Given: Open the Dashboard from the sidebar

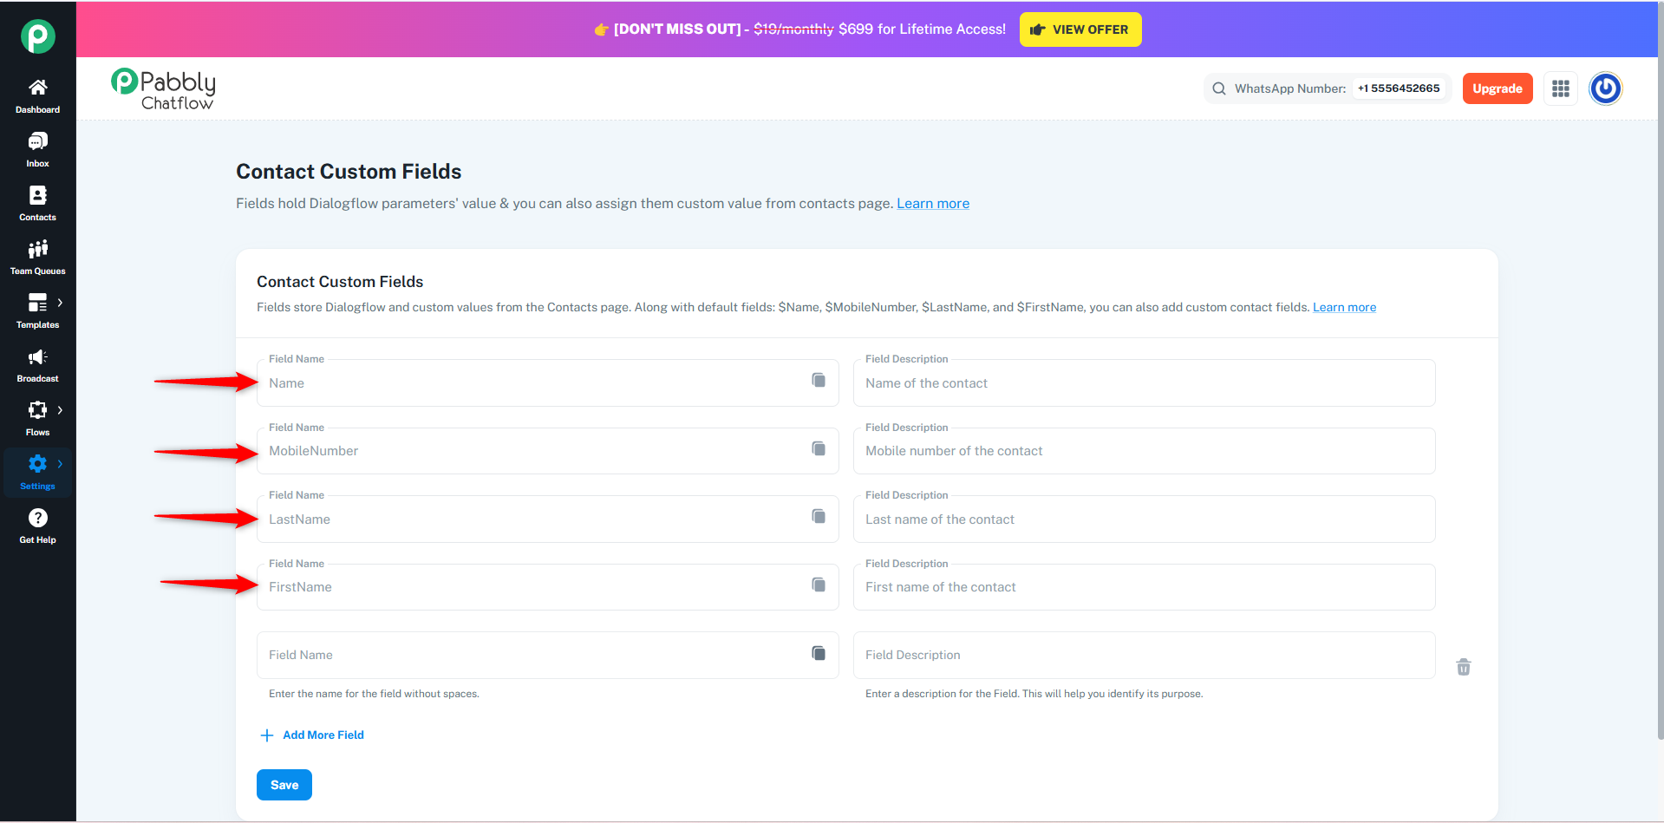Looking at the screenshot, I should [37, 95].
